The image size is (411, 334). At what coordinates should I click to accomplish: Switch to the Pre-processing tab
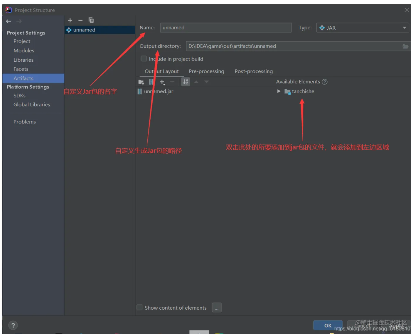point(206,71)
